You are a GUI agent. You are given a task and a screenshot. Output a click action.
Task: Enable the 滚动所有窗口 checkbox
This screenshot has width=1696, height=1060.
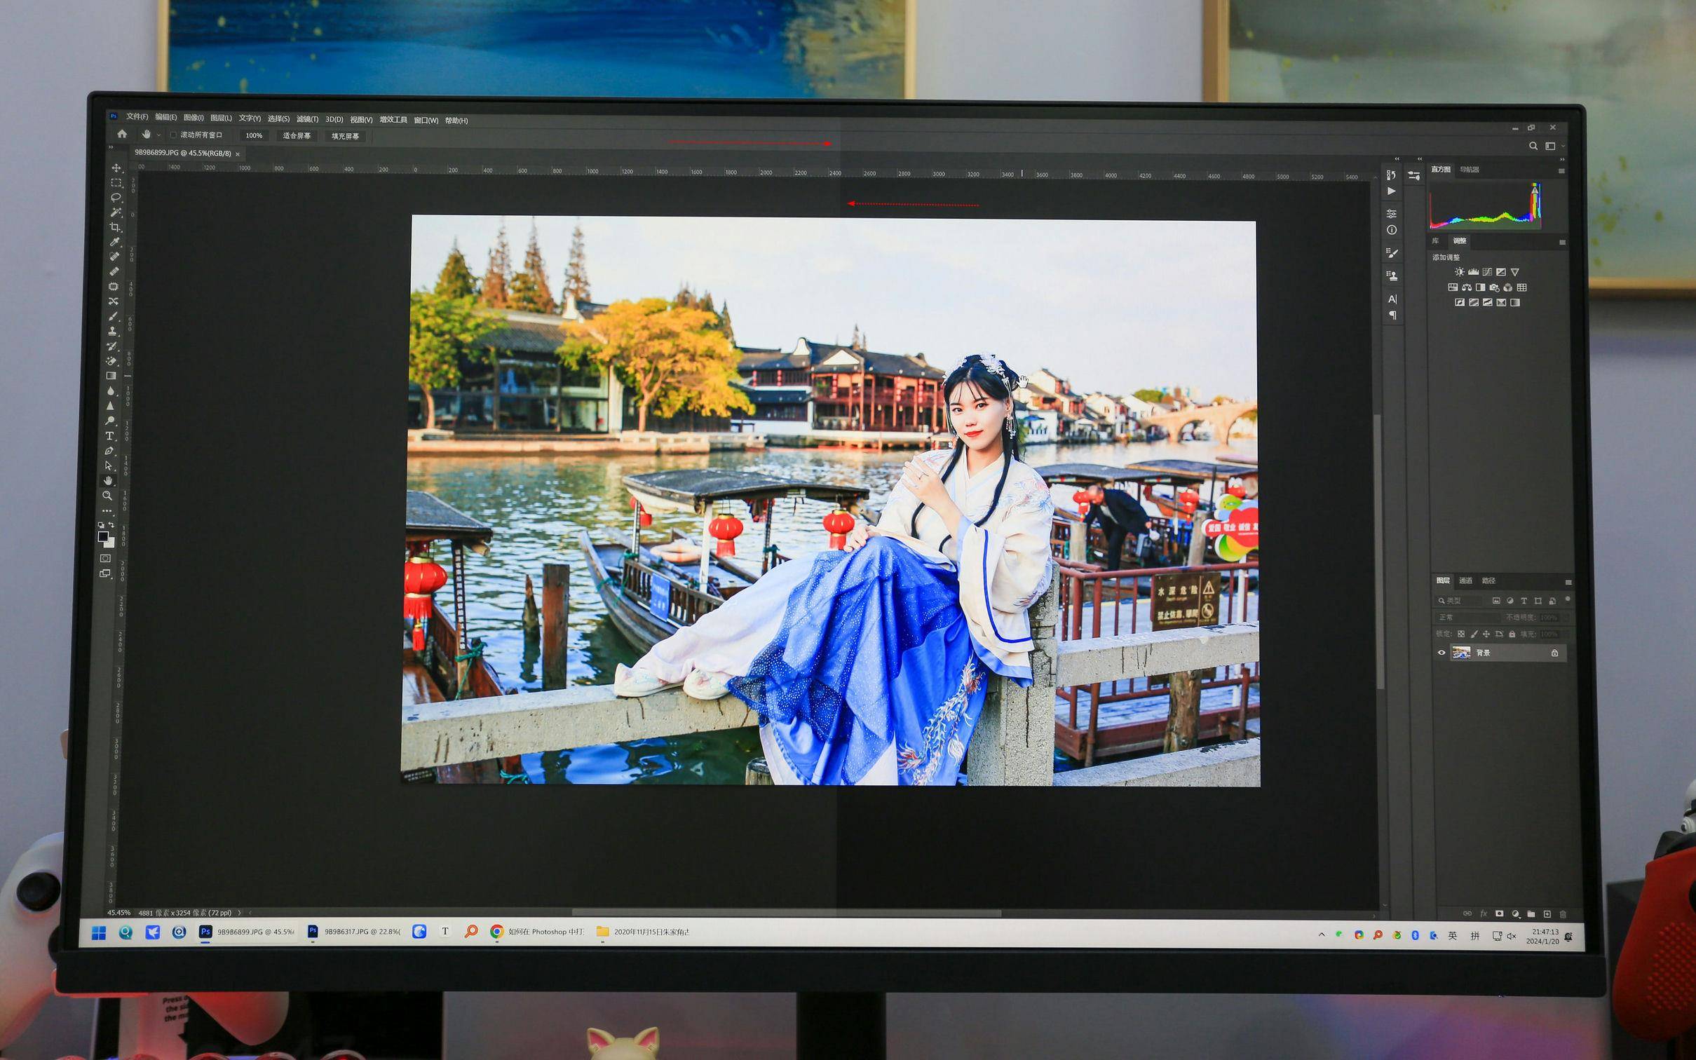(173, 135)
